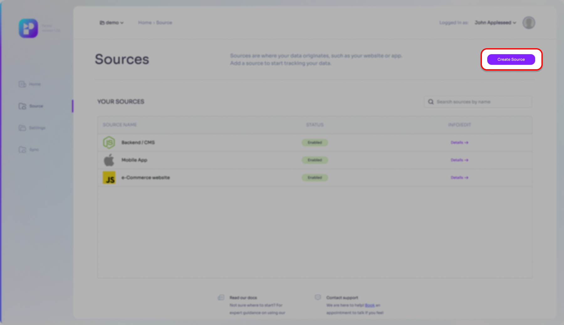Go to Settings in the sidebar
Image resolution: width=564 pixels, height=325 pixels.
[x=32, y=128]
